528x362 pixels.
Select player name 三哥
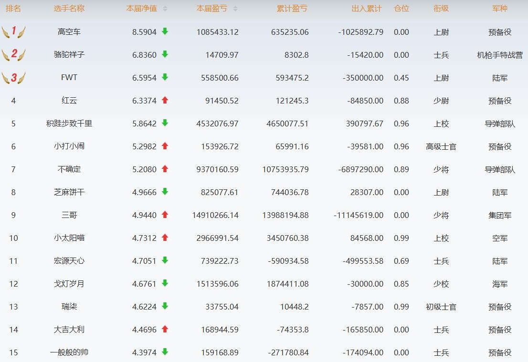pyautogui.click(x=69, y=215)
